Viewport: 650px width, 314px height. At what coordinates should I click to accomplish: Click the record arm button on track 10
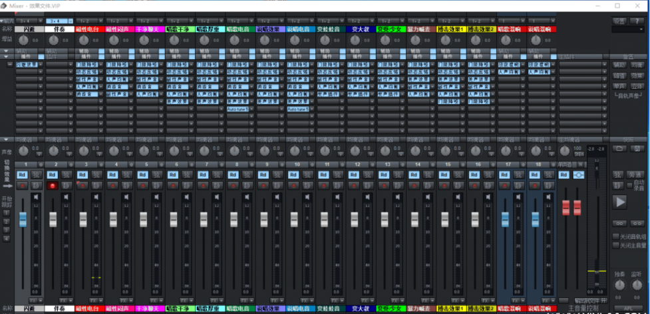point(293,185)
